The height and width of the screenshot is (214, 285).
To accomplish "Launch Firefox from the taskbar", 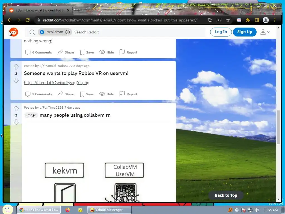I will pos(68,210).
